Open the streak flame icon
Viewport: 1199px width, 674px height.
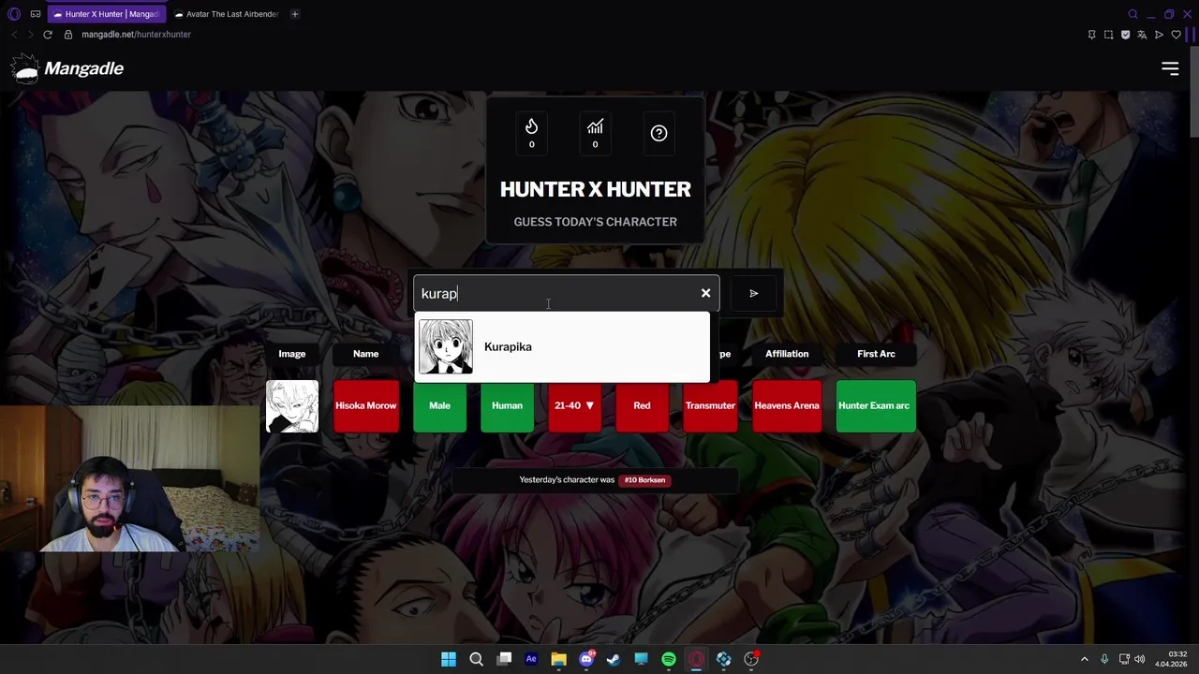[x=531, y=132]
